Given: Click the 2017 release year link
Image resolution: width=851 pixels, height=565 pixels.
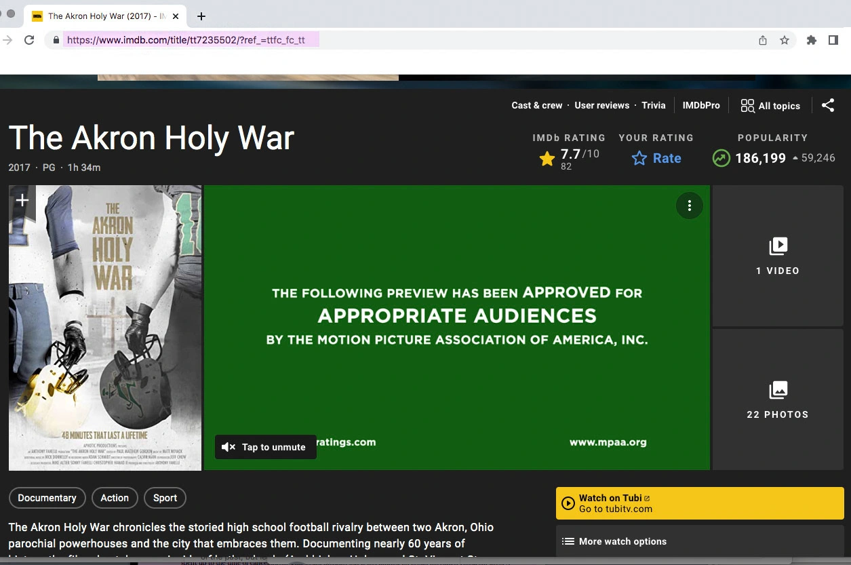Looking at the screenshot, I should pyautogui.click(x=20, y=168).
